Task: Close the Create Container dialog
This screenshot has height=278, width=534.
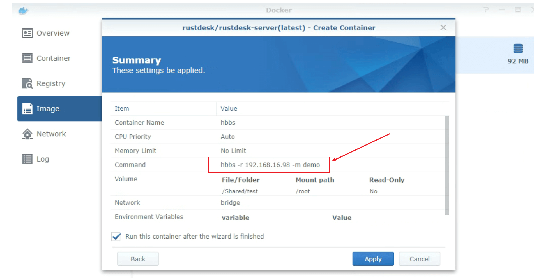Action: 443,27
